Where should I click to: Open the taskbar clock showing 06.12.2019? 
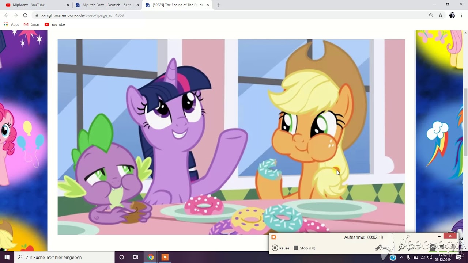(443, 257)
